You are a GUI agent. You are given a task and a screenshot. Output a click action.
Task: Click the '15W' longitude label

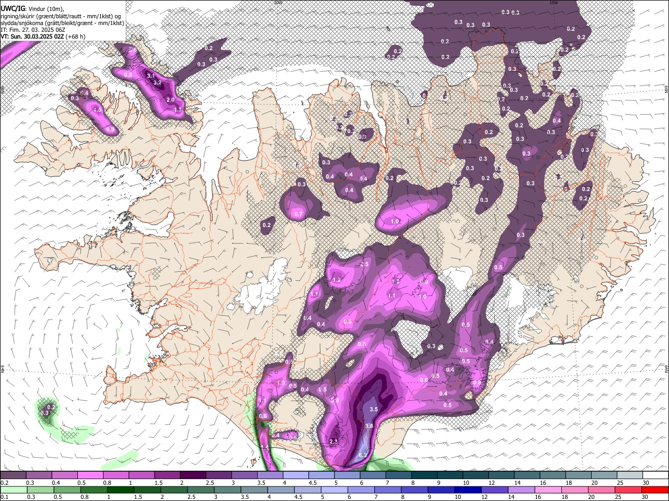[553, 3]
